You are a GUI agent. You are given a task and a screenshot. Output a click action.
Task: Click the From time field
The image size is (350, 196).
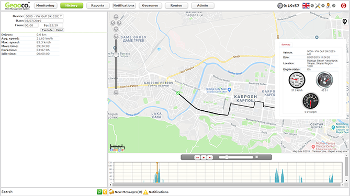tap(31, 26)
